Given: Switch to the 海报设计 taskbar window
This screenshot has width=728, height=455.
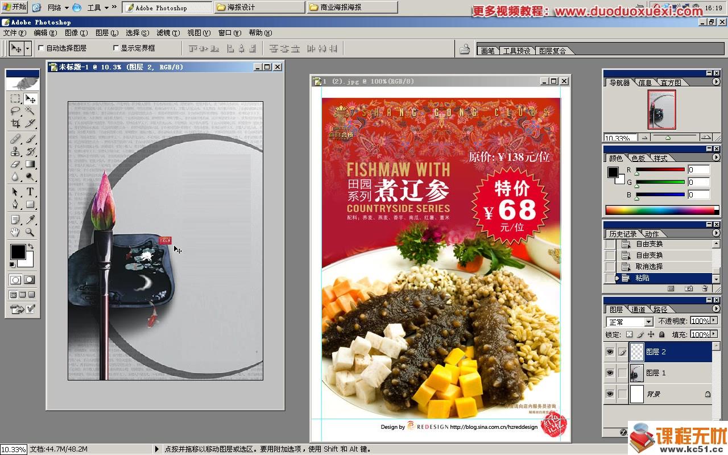Looking at the screenshot, I should tap(259, 7).
